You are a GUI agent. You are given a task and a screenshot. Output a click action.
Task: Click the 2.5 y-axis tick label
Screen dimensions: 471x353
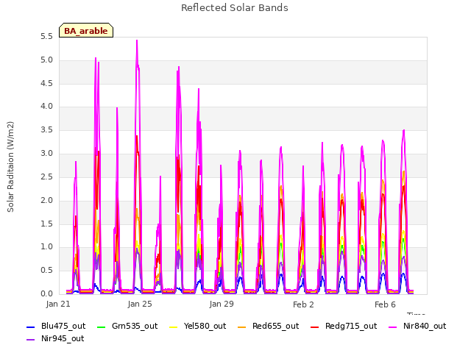(x=46, y=176)
